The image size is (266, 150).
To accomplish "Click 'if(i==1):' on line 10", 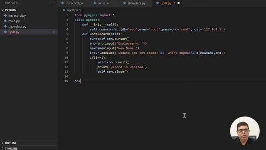I will 98,57.
